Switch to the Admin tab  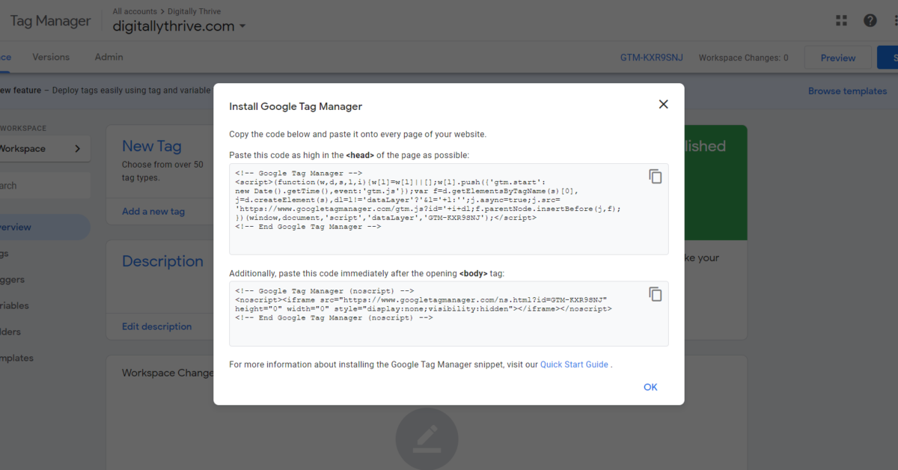point(109,57)
